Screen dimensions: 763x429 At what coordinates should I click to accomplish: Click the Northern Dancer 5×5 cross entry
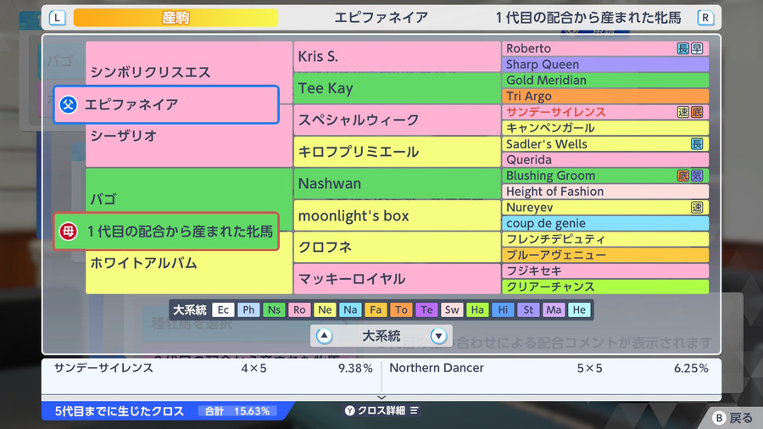tap(549, 368)
